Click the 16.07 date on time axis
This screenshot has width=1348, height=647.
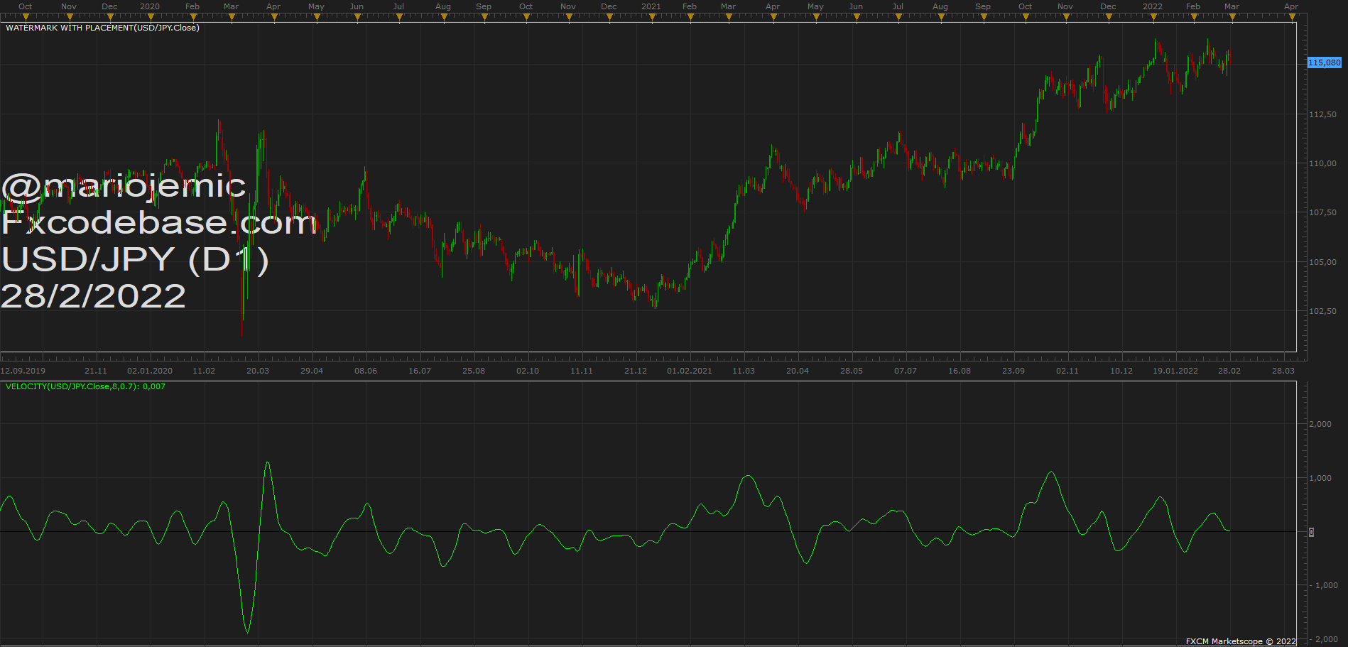point(420,371)
